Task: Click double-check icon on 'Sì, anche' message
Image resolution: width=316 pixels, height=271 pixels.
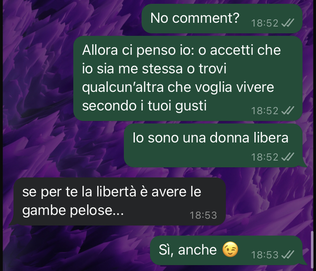Action: tap(288, 255)
